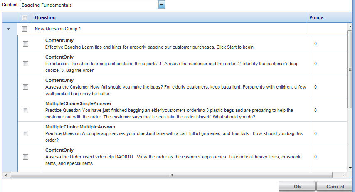
Task: Check the MultipleChoiceMultipleAnswer question checkbox
Action: pos(26,133)
